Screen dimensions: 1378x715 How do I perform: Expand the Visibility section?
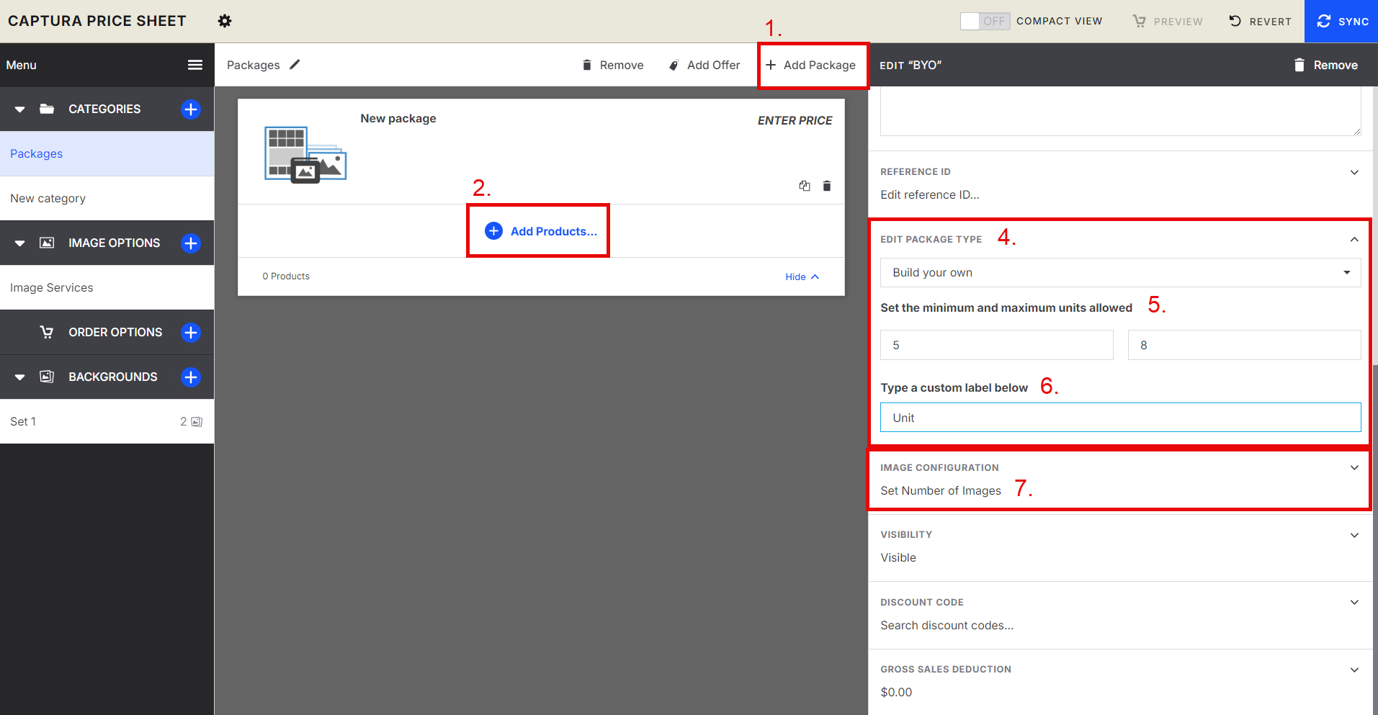point(1354,535)
